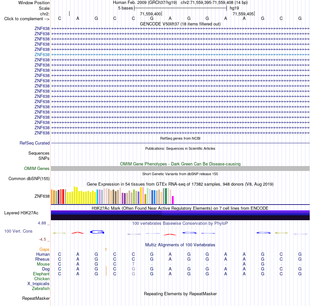
Task: Click the 'RepeatMasker' track label
Action: [x=36, y=298]
